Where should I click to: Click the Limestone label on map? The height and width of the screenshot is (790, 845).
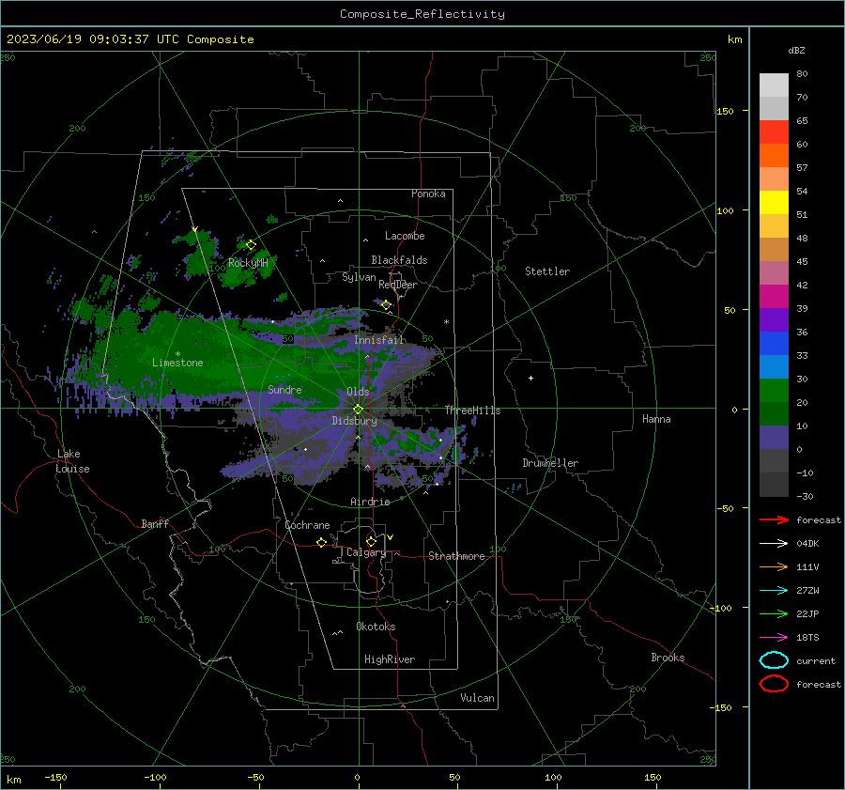177,363
